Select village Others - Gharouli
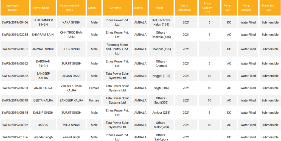 tap(161, 64)
